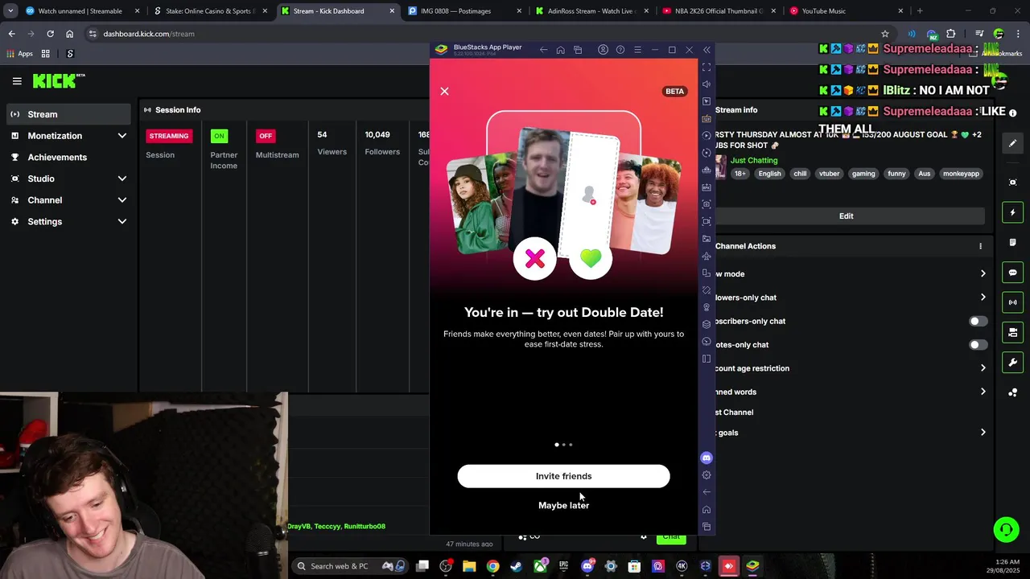Open Channel Actions three-dot menu

tap(980, 246)
